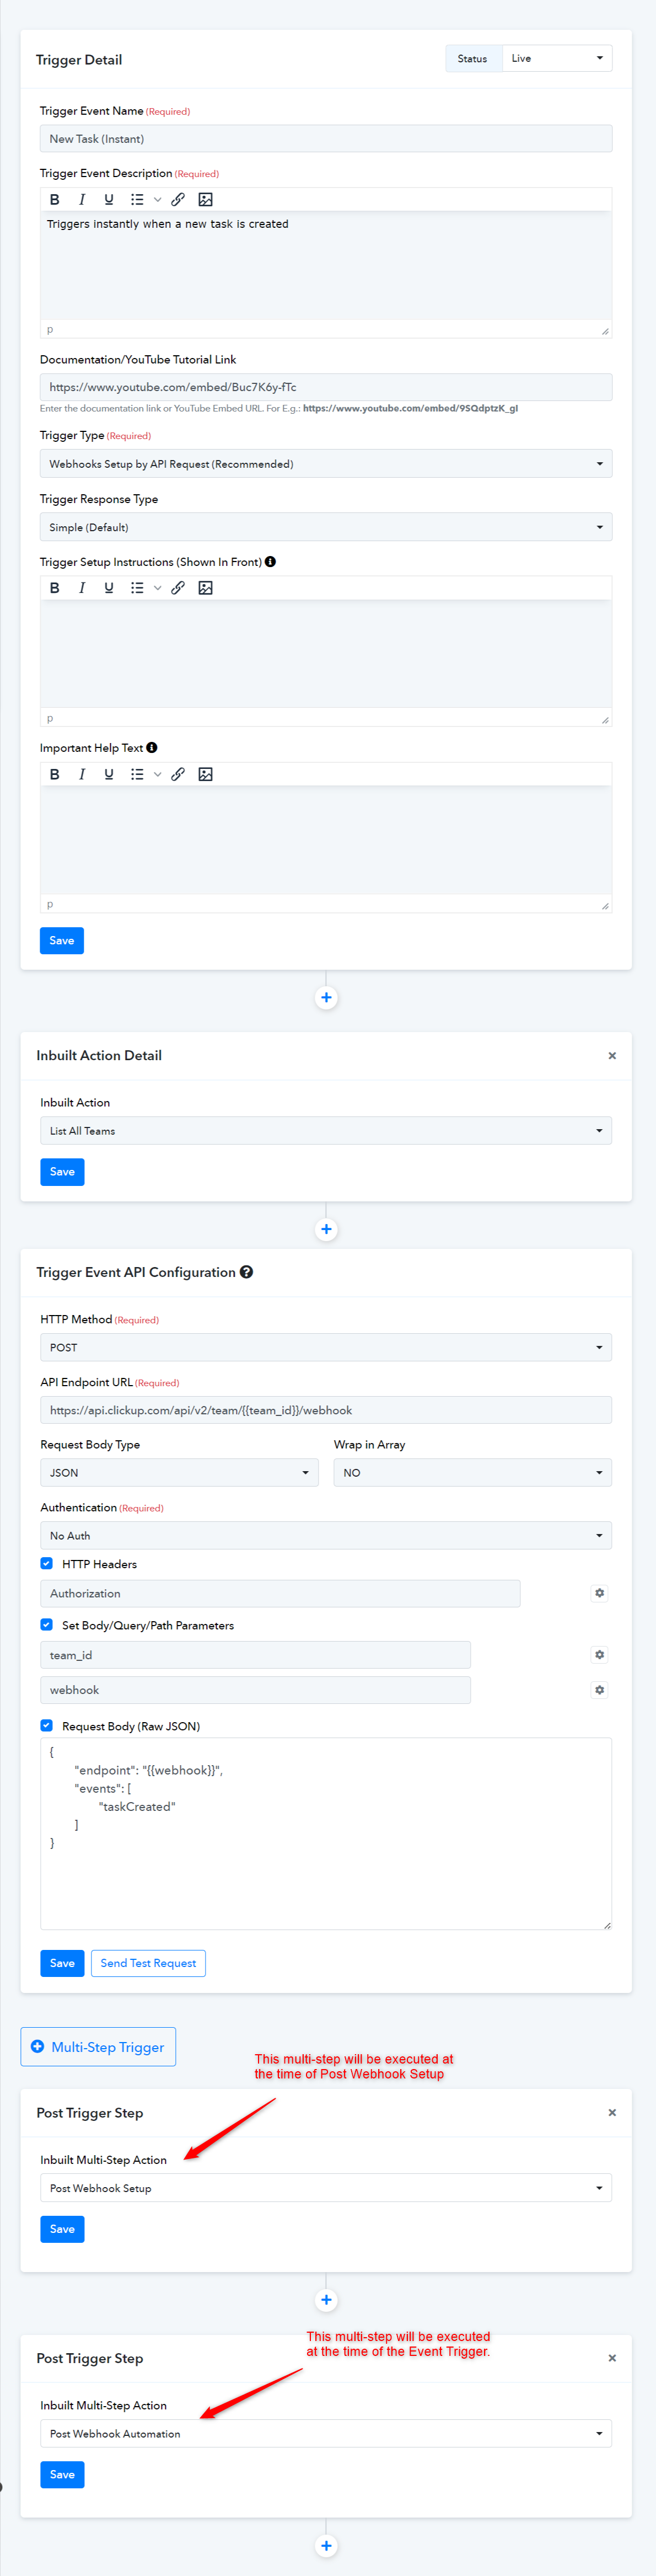Screen dimensions: 656x2576
Task: Save the Trigger Event API Configuration
Action: point(62,1963)
